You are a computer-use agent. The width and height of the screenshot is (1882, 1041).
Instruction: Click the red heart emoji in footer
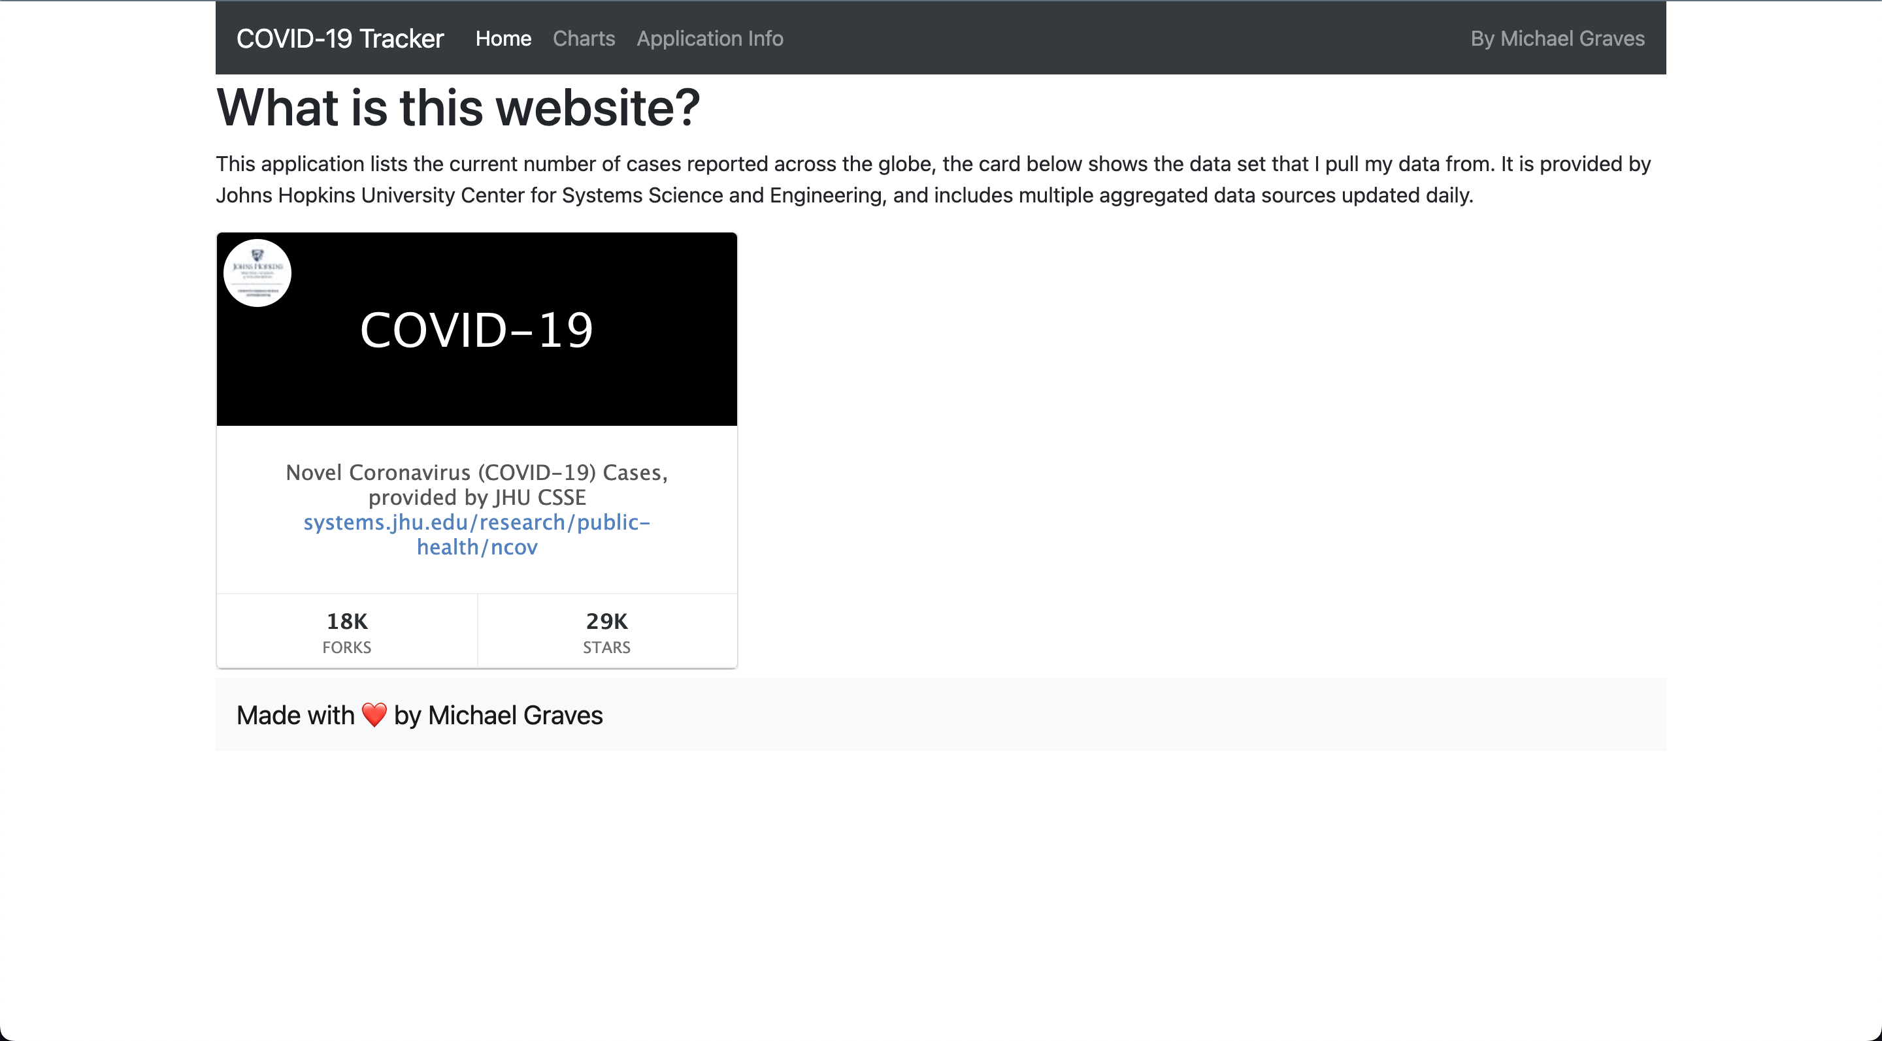374,714
